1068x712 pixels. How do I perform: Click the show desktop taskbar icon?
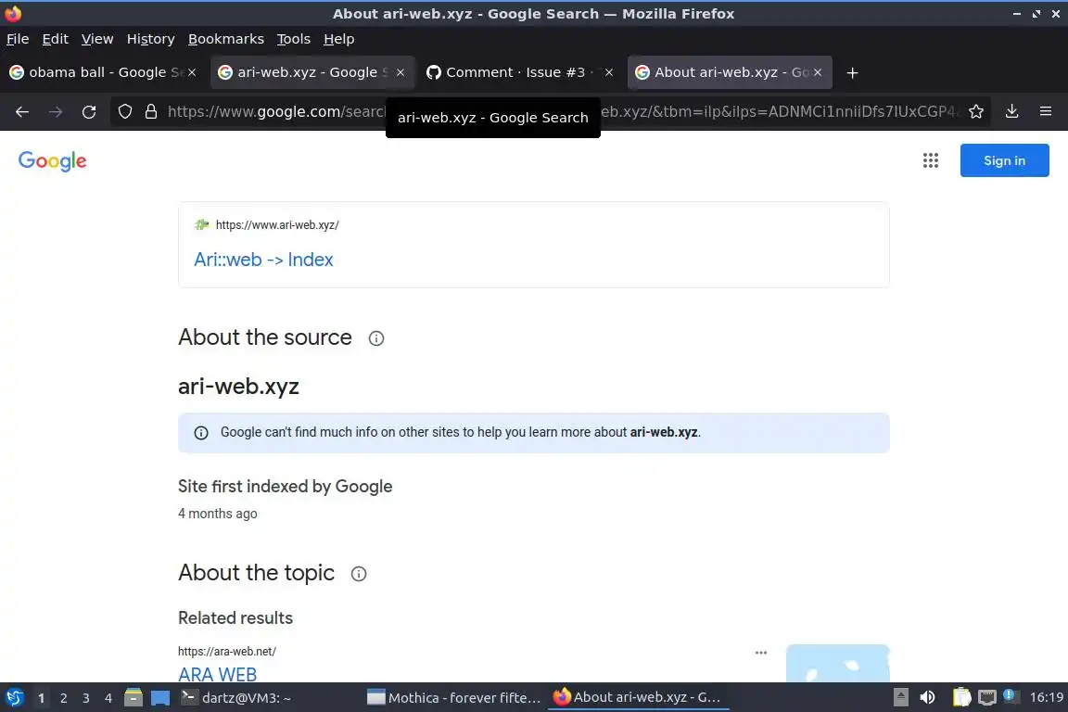point(160,698)
